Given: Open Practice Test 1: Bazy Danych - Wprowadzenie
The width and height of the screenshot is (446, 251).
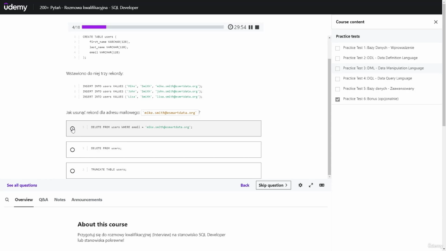Looking at the screenshot, I should tap(378, 48).
